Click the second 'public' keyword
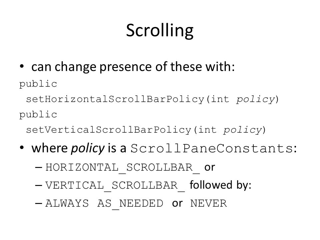This screenshot has width=320, height=240. click(x=38, y=115)
